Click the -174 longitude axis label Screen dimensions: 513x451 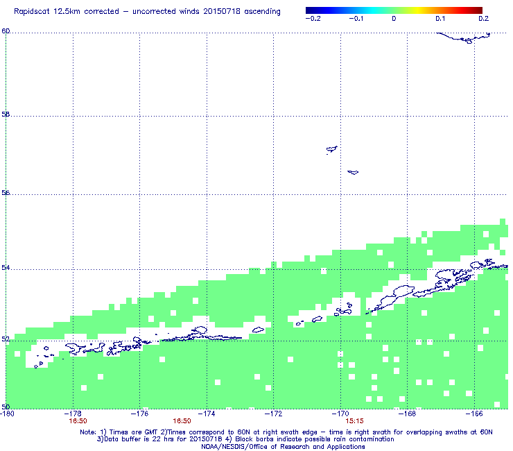[207, 414]
